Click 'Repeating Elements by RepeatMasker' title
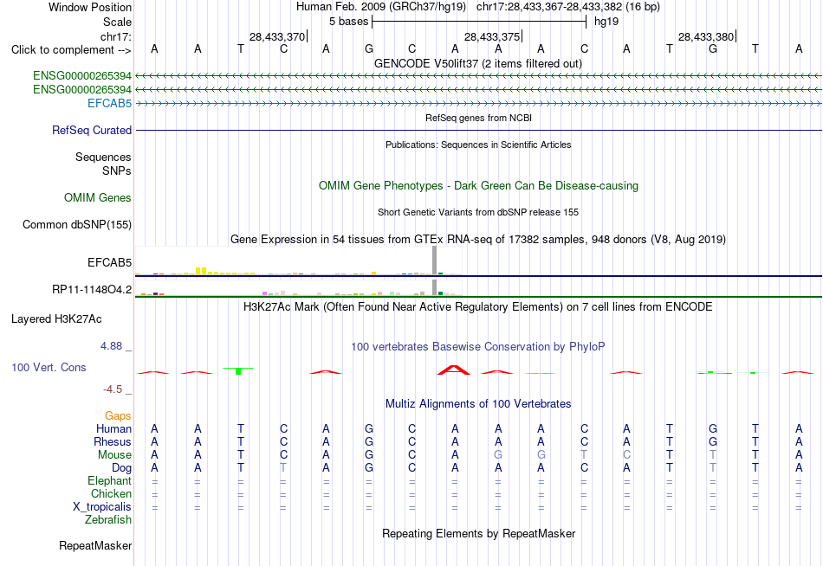 click(x=478, y=533)
